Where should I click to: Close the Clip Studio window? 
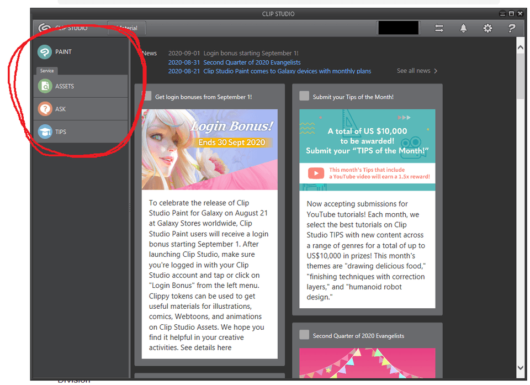[x=520, y=13]
